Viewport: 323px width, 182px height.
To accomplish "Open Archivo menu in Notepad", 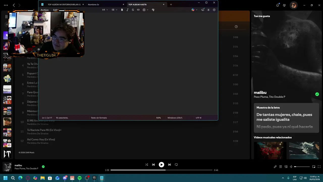I will [44, 10].
